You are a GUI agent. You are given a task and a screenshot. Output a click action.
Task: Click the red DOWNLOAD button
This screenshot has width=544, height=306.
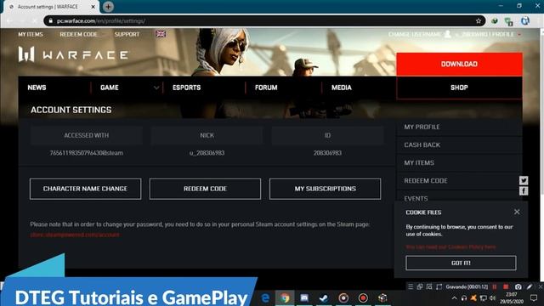click(459, 64)
